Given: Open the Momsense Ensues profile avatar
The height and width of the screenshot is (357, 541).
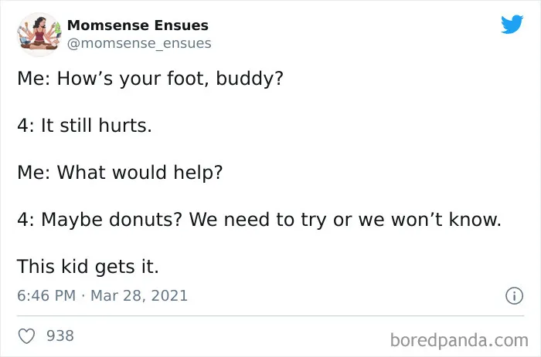Looking at the screenshot, I should (39, 35).
